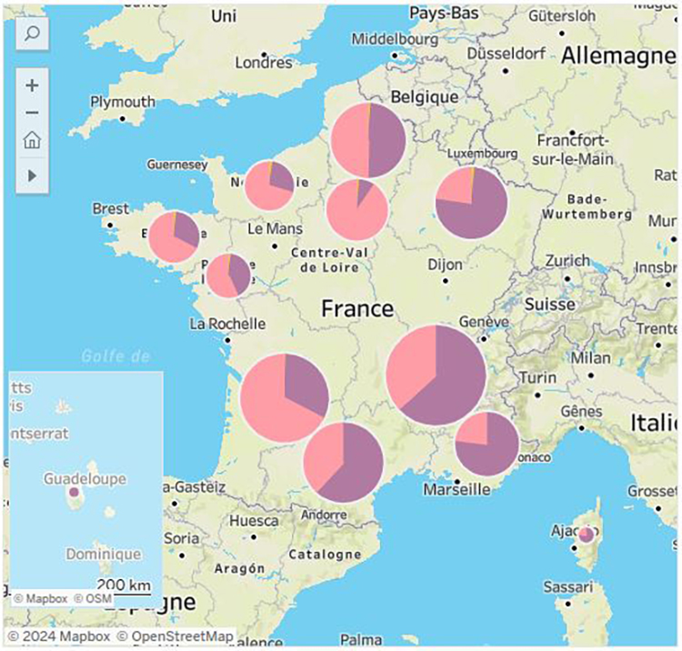
Task: Click the Francfort-sur-le-Main label
Action: click(x=572, y=150)
